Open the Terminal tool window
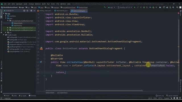The image size is (182, 102). (x=32, y=96)
